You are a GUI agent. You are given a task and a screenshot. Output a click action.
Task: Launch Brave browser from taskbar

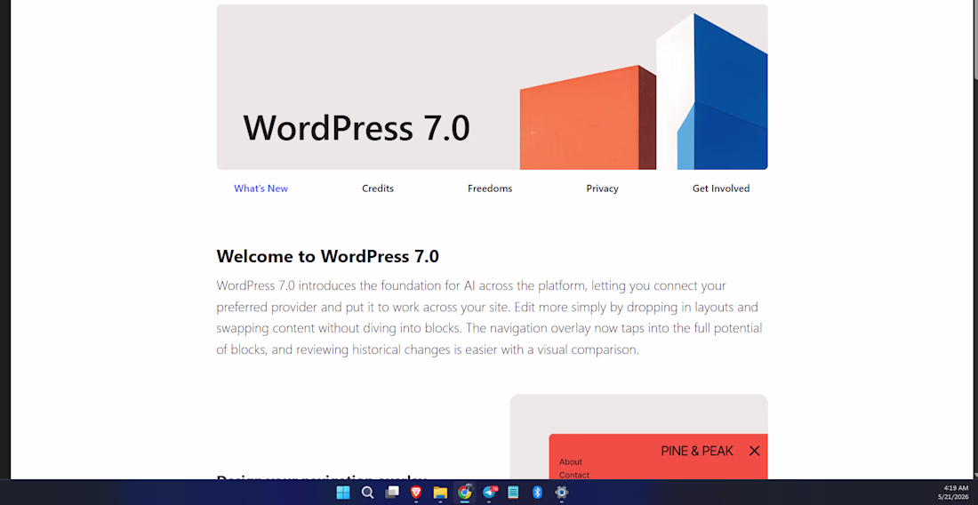point(416,493)
